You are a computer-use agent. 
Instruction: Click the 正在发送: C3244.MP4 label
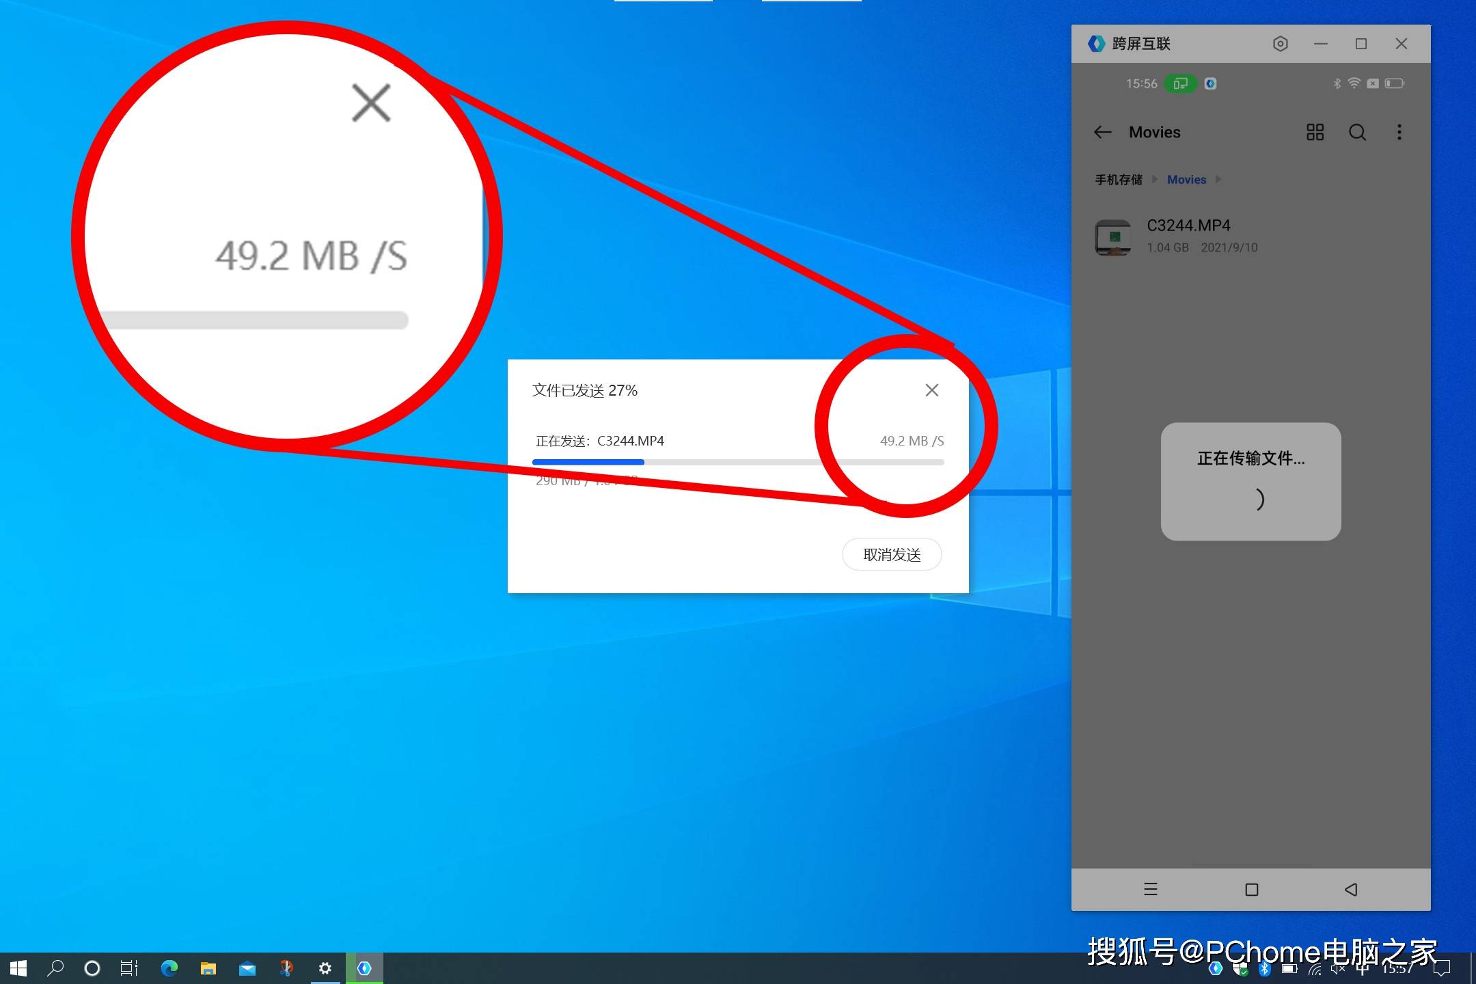[x=600, y=441]
